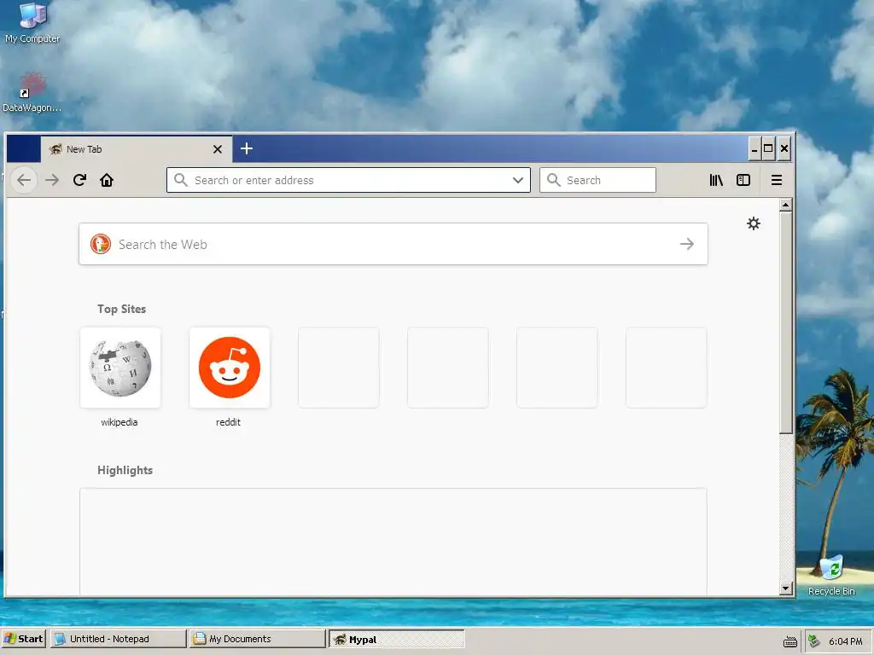
Task: Open the wikipedia top site tile
Action: (x=120, y=368)
